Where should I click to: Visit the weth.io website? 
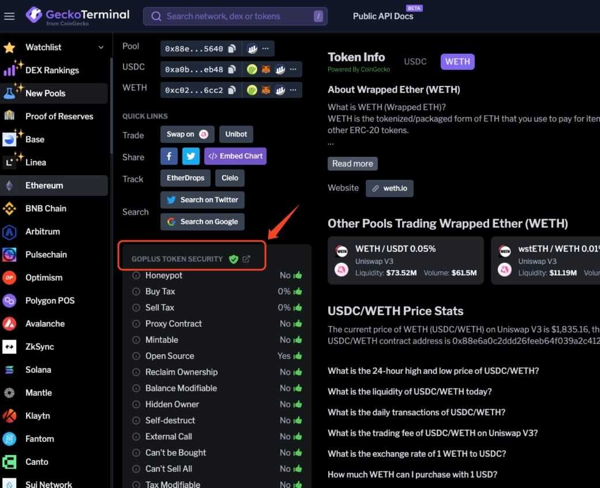(389, 188)
